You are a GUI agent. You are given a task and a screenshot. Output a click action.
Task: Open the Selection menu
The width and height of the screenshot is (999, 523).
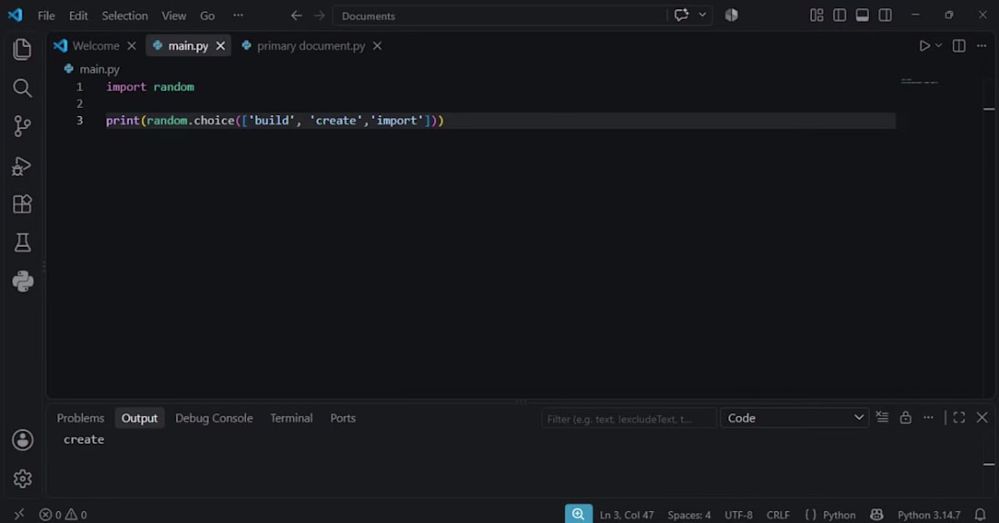(125, 16)
